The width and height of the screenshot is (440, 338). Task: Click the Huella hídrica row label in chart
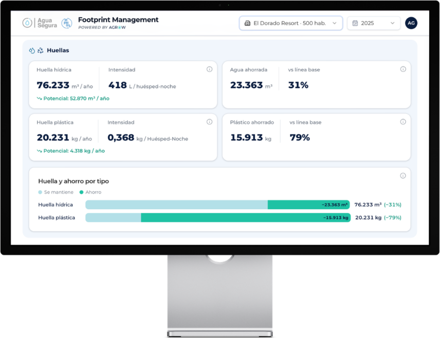click(x=56, y=205)
